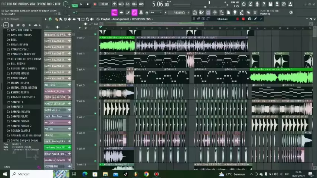This screenshot has width=317, height=178.
Task: Click the microphone recording icon
Action: [257, 4]
